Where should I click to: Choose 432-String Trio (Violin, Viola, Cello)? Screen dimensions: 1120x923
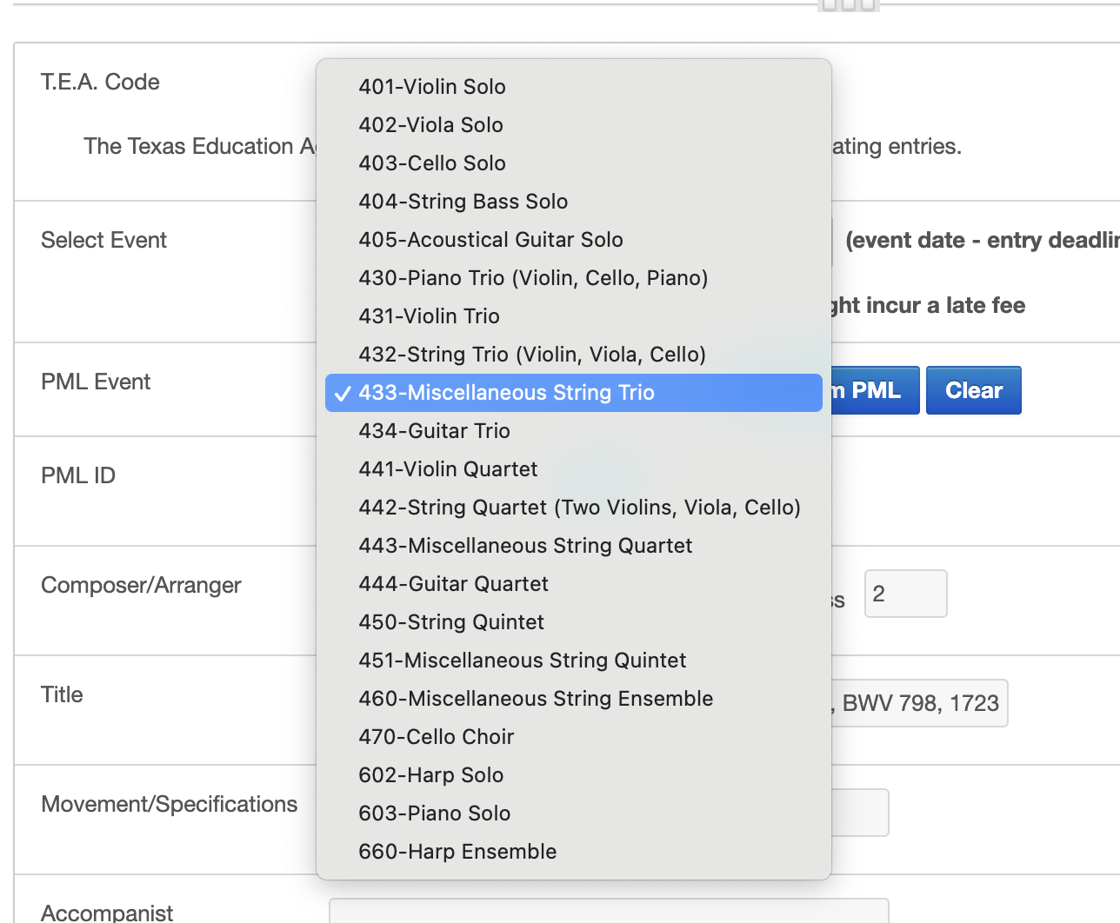(532, 355)
